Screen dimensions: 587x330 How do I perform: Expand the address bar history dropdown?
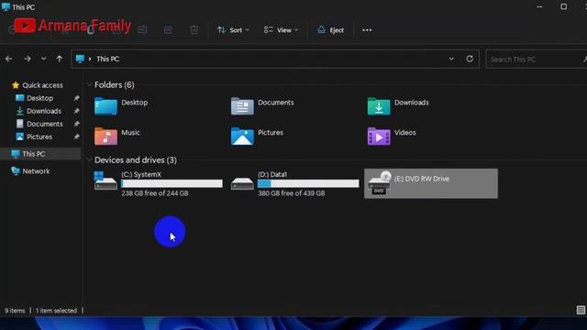[x=451, y=59]
